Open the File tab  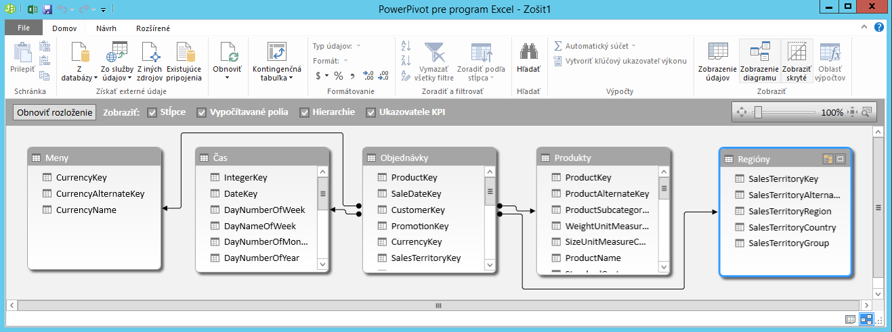point(24,28)
